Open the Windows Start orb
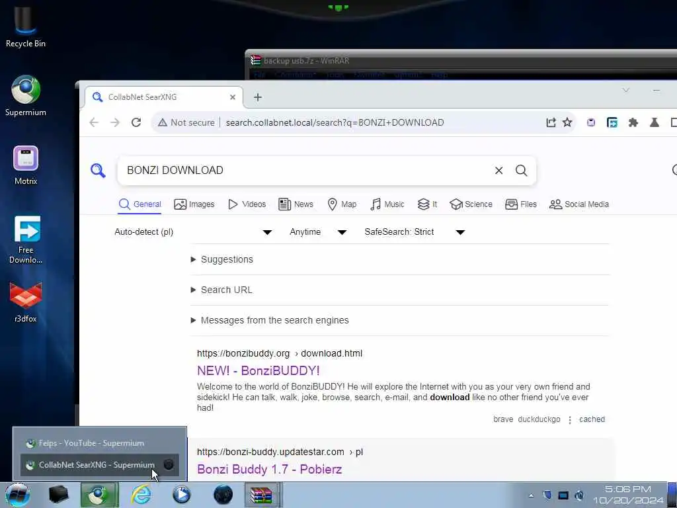 click(18, 495)
